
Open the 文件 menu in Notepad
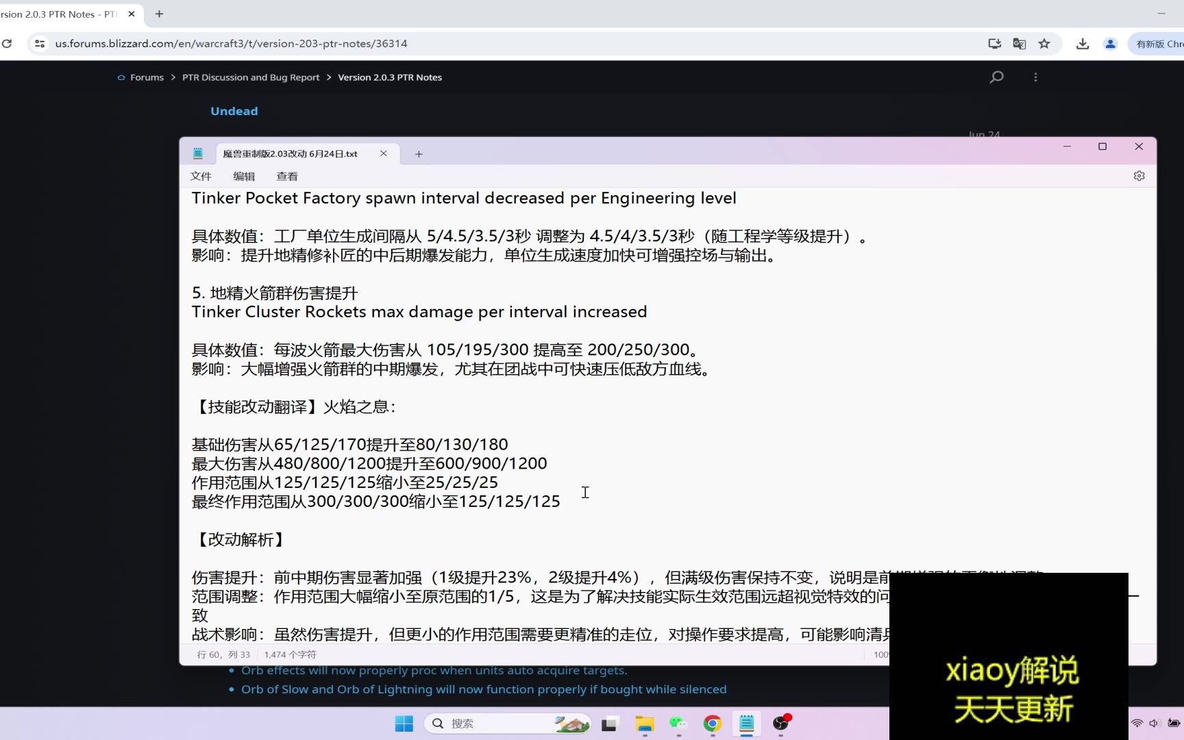[x=201, y=176]
